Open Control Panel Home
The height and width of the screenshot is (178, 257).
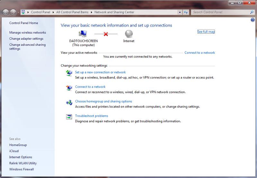click(23, 23)
